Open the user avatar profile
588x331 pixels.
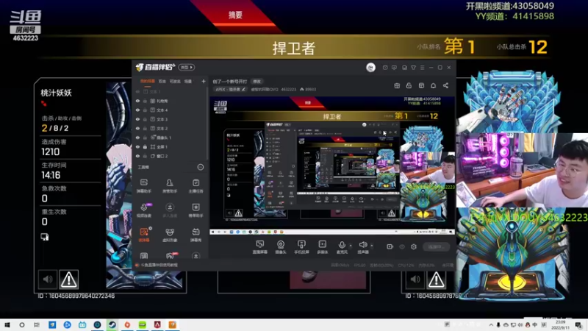[x=370, y=68]
